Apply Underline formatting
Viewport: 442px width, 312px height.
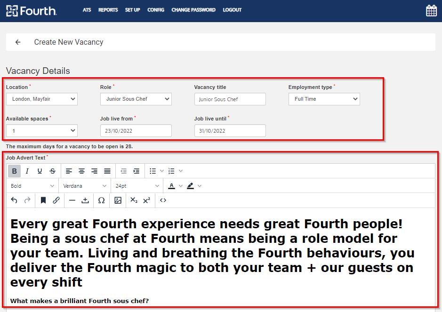click(x=40, y=171)
